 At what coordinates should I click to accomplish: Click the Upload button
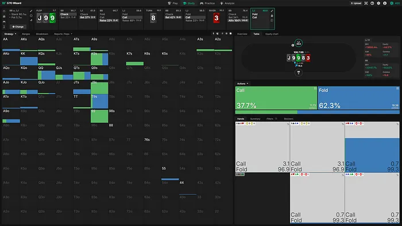coord(356,3)
